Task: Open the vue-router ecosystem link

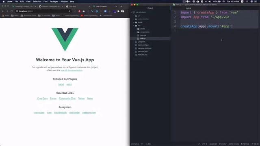Action: point(39,113)
